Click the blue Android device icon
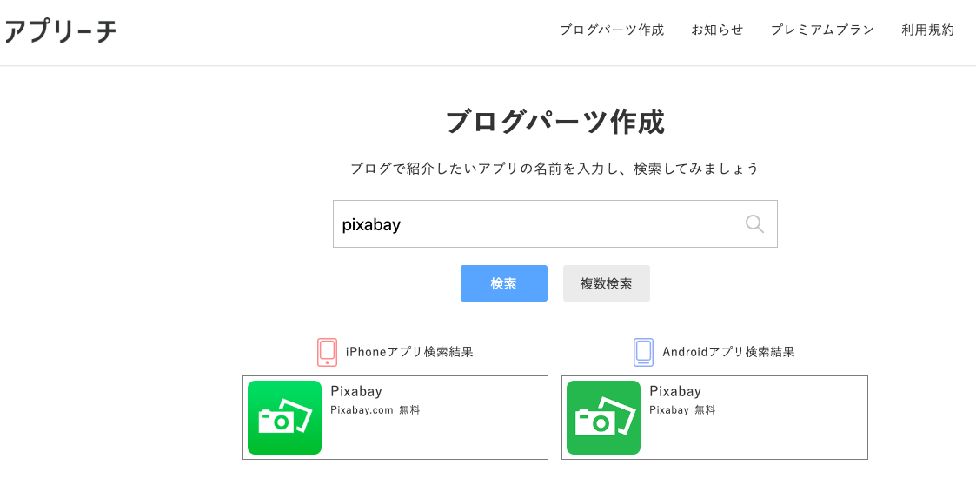This screenshot has width=976, height=485. pyautogui.click(x=644, y=352)
